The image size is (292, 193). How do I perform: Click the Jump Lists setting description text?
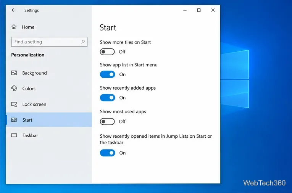point(156,139)
